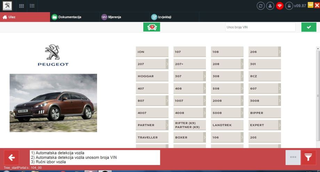Click the Mjerenja waveform icon
Viewport: 320px width, 172px height.
click(104, 17)
